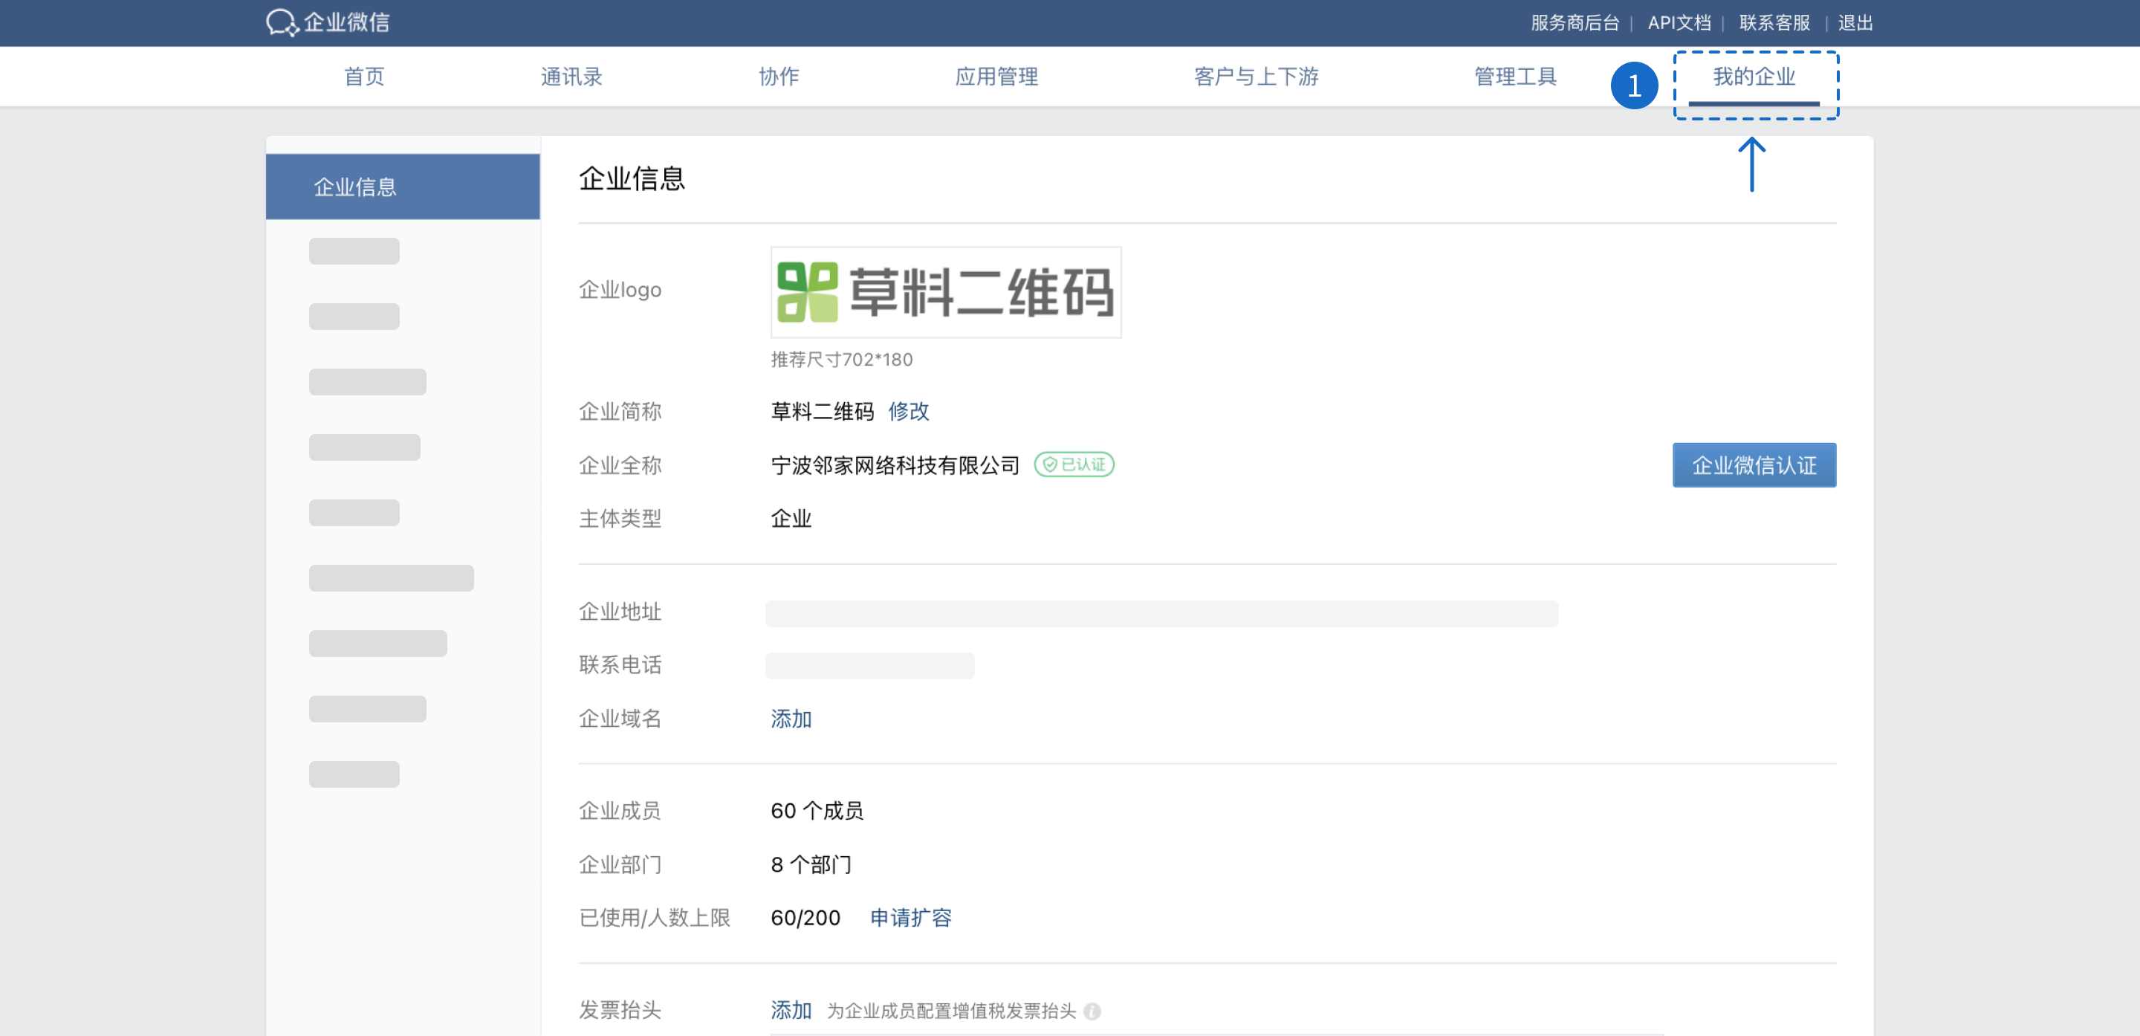Viewport: 2140px width, 1036px height.
Task: Select 企业信息 in the sidebar
Action: tap(403, 187)
